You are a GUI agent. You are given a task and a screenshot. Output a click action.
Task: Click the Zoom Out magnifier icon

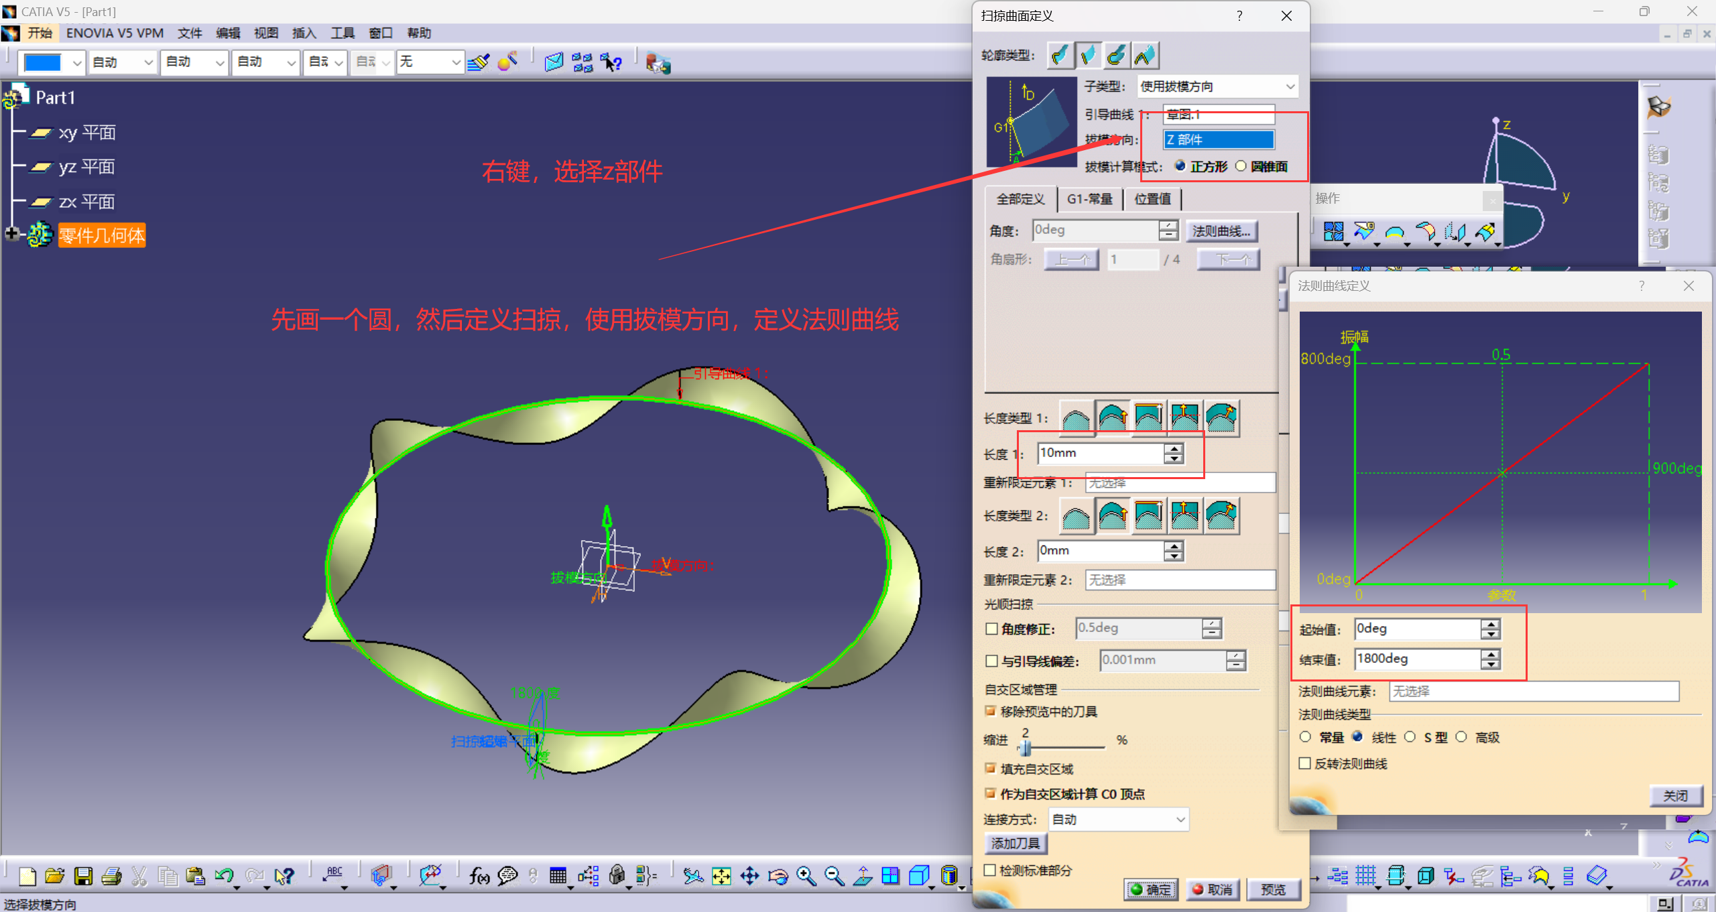(834, 876)
